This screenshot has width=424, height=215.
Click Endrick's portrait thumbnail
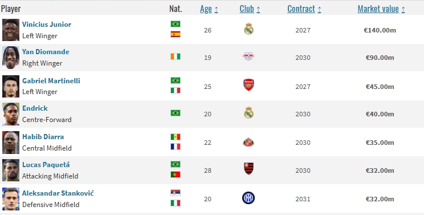pos(11,114)
